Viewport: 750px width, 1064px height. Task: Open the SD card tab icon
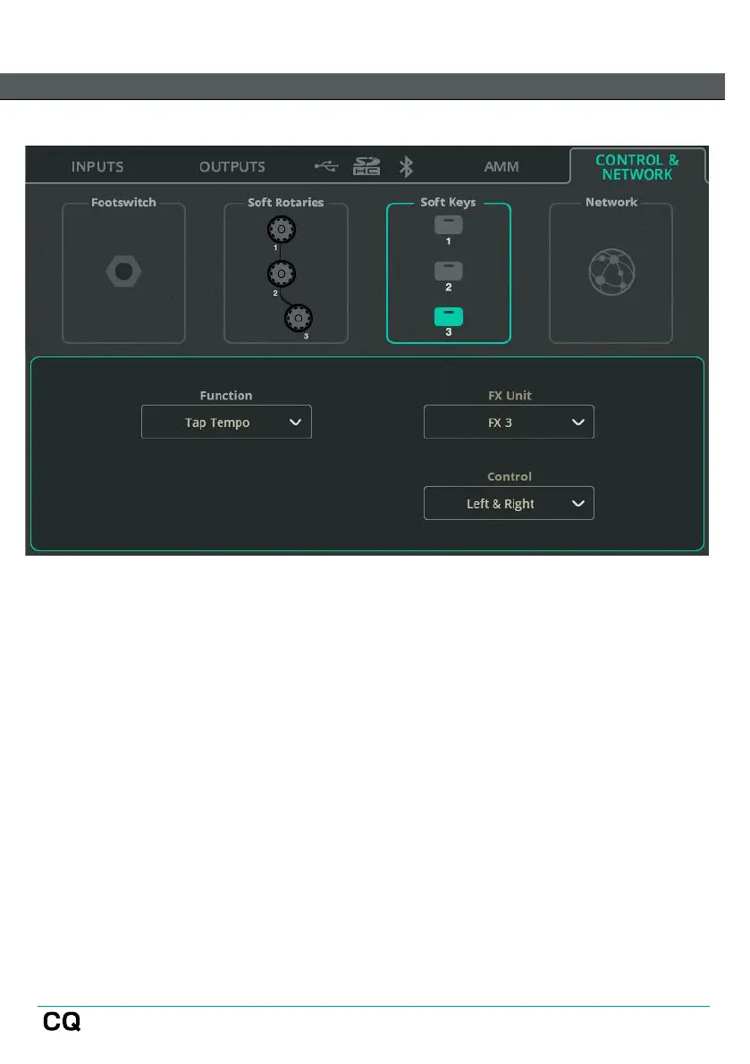point(367,166)
